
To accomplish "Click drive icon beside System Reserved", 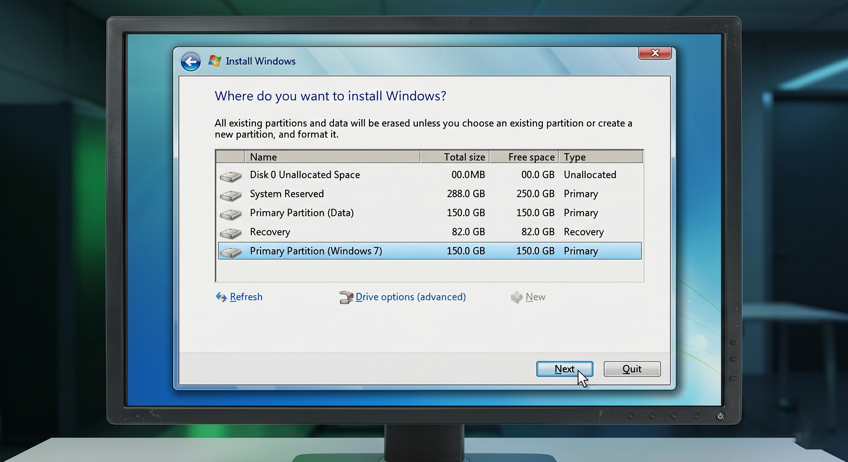I will click(230, 196).
